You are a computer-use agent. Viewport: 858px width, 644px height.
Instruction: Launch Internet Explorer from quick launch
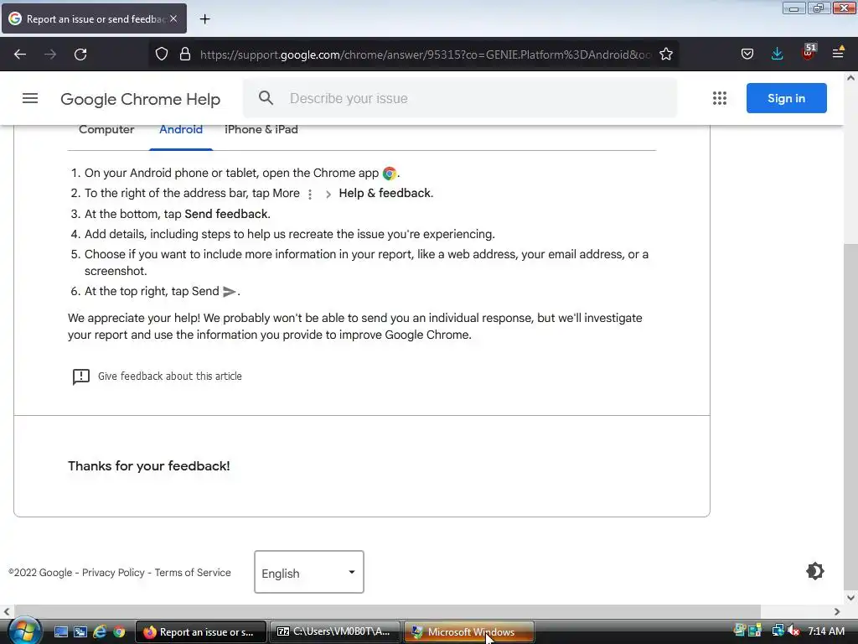pos(100,632)
